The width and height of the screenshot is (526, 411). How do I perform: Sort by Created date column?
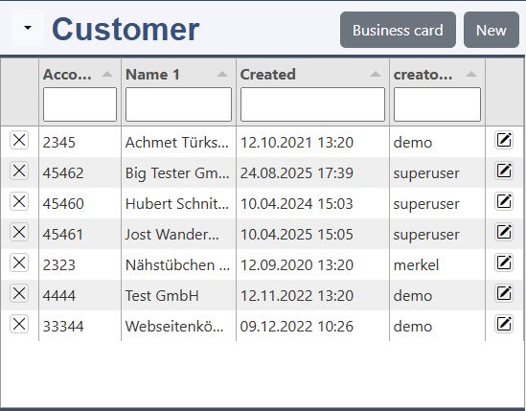click(376, 74)
